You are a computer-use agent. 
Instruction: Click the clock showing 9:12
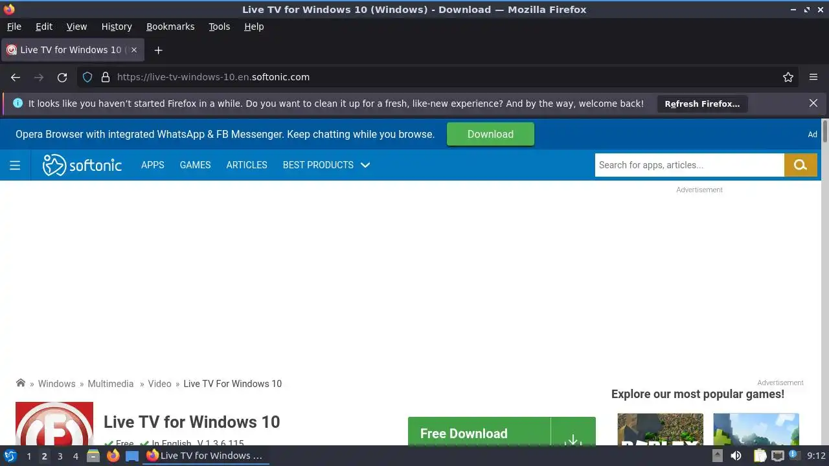point(816,456)
